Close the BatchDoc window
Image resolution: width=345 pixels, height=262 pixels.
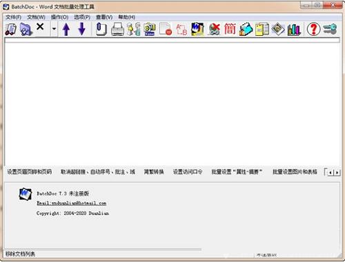tap(333, 5)
